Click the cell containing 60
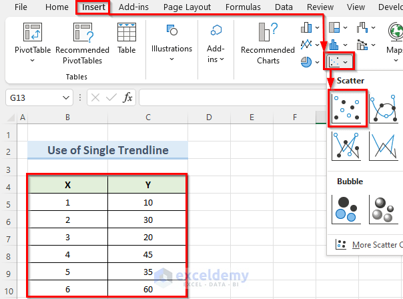The image size is (403, 299). pyautogui.click(x=147, y=289)
